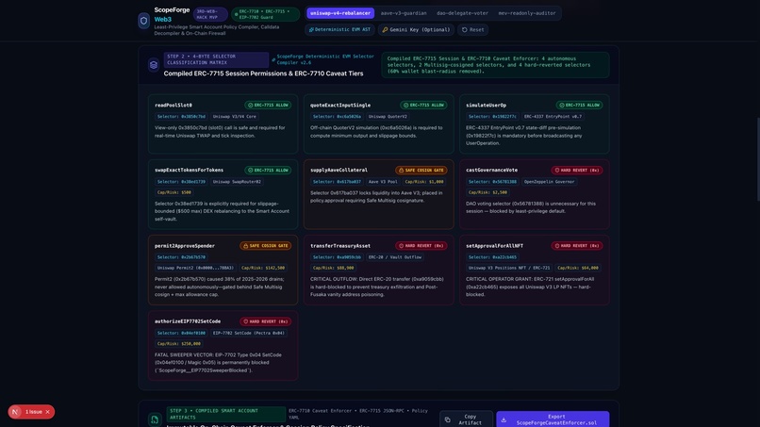Click the HARD REVERT badge on castGovernanceVote

[x=577, y=170]
